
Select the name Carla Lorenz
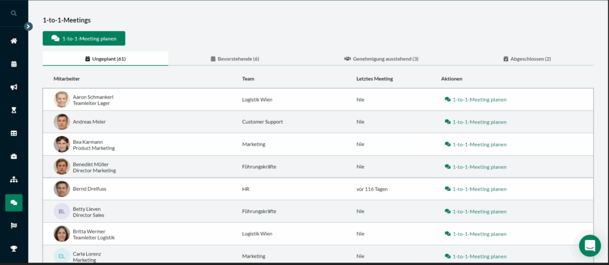87,254
